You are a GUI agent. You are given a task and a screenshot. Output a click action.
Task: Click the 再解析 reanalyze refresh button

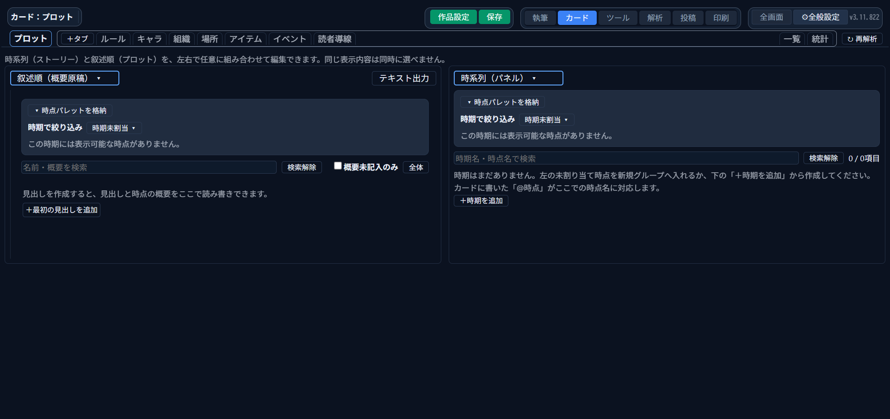point(862,39)
